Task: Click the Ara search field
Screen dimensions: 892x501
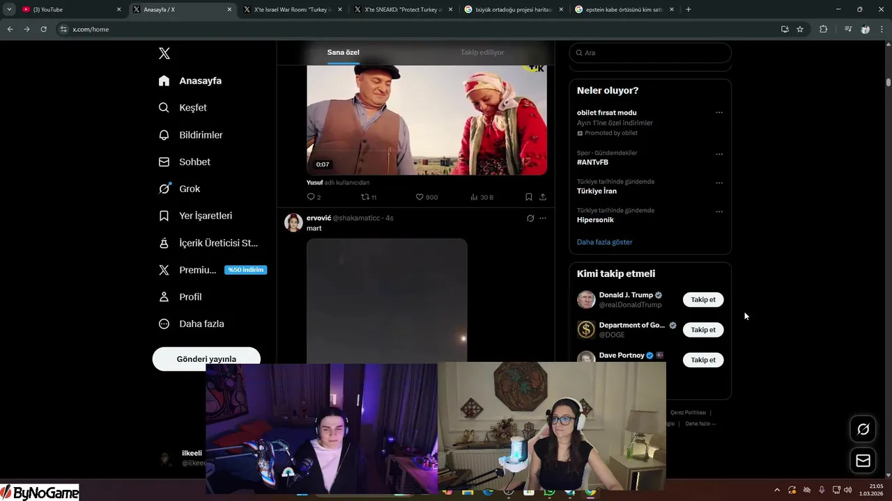Action: 650,53
